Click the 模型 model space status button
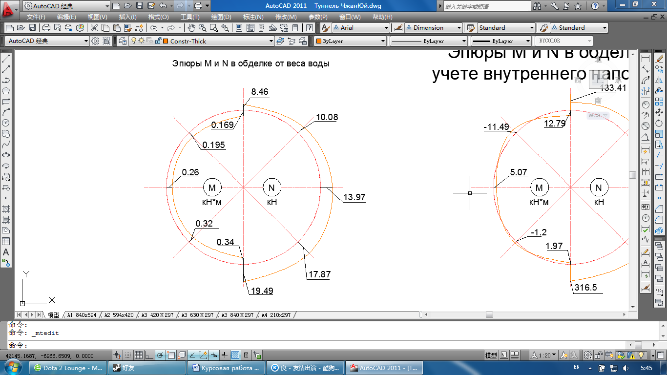Screen dimensions: 667x375 (491, 355)
